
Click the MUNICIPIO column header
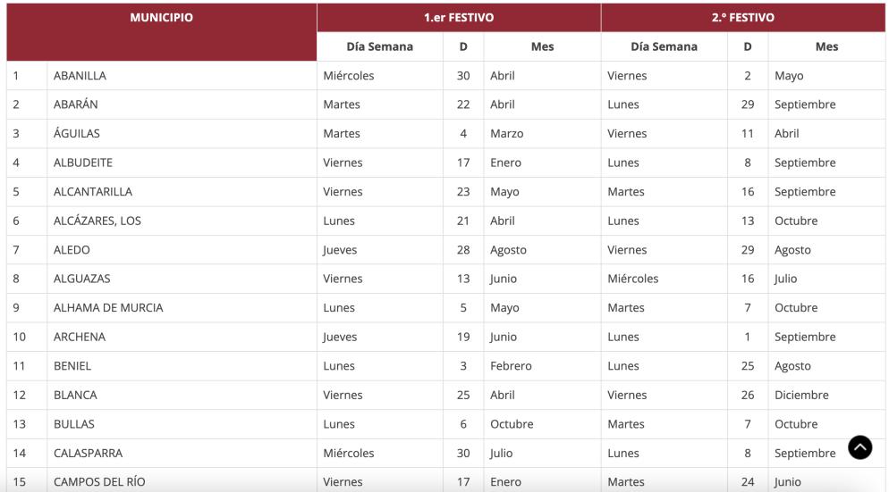tap(161, 18)
